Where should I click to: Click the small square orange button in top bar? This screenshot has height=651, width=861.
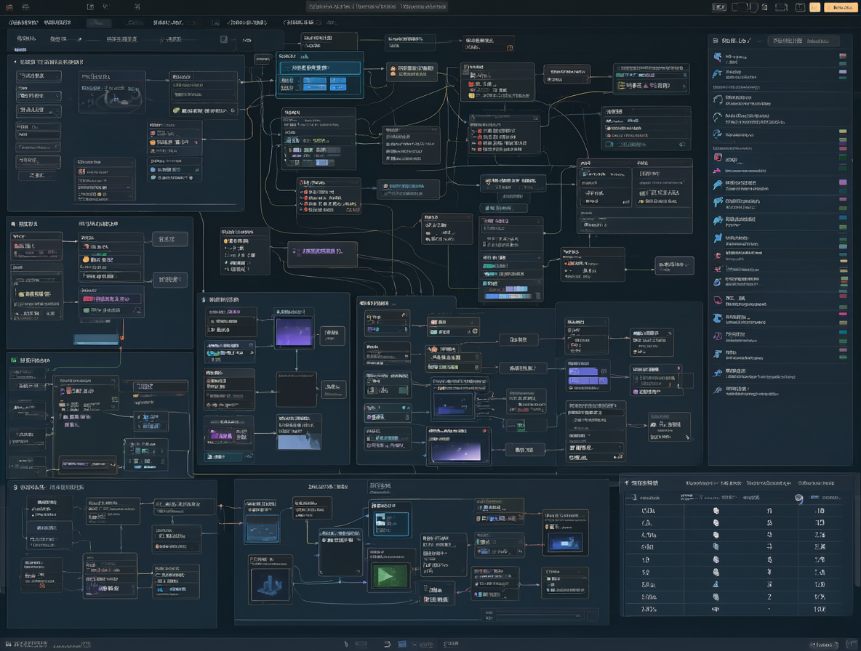[x=815, y=7]
